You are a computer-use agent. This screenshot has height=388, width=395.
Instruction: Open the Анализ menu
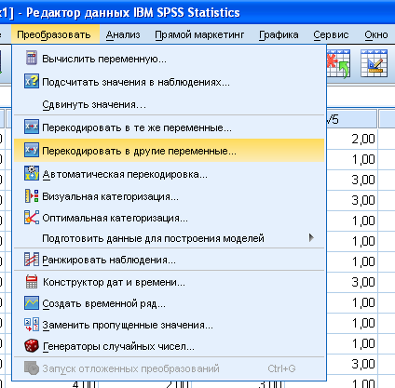(x=123, y=34)
